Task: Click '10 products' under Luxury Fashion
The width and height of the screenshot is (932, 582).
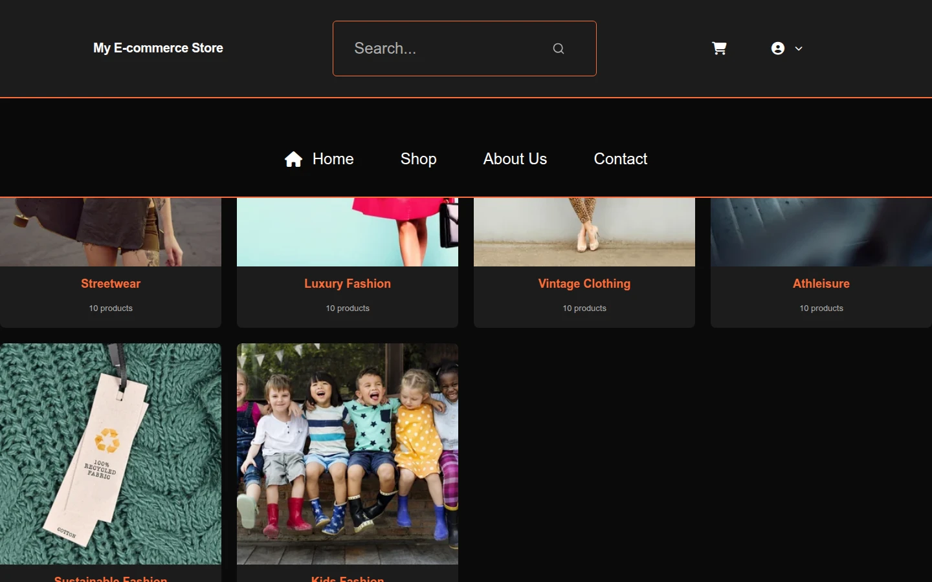Action: point(348,308)
